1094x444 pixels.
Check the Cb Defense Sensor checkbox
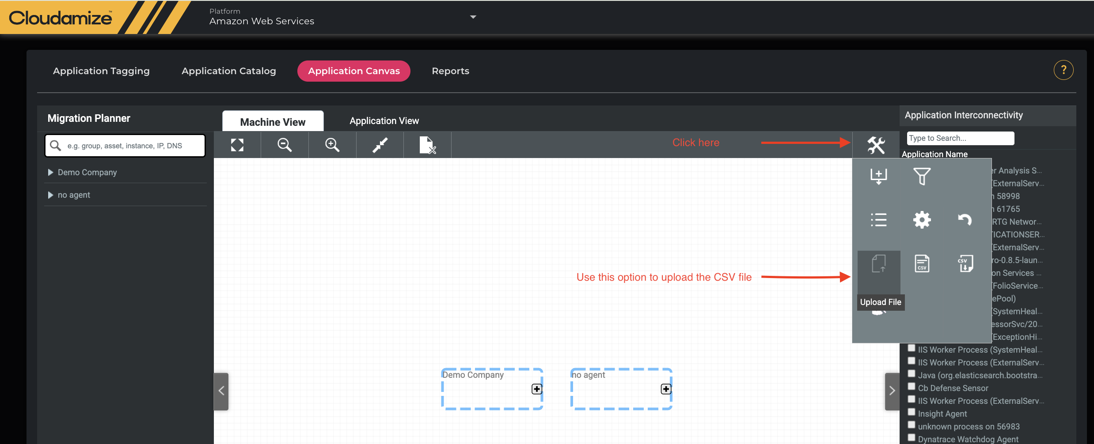[x=911, y=387]
